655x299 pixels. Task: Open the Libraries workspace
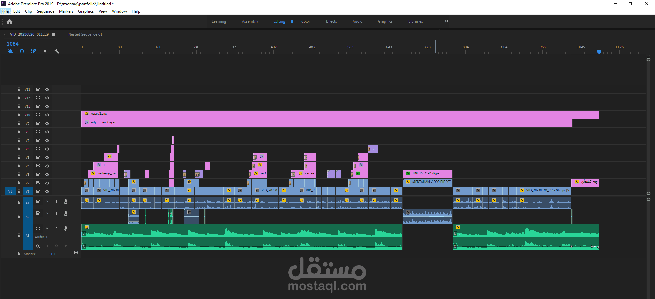[x=416, y=21]
